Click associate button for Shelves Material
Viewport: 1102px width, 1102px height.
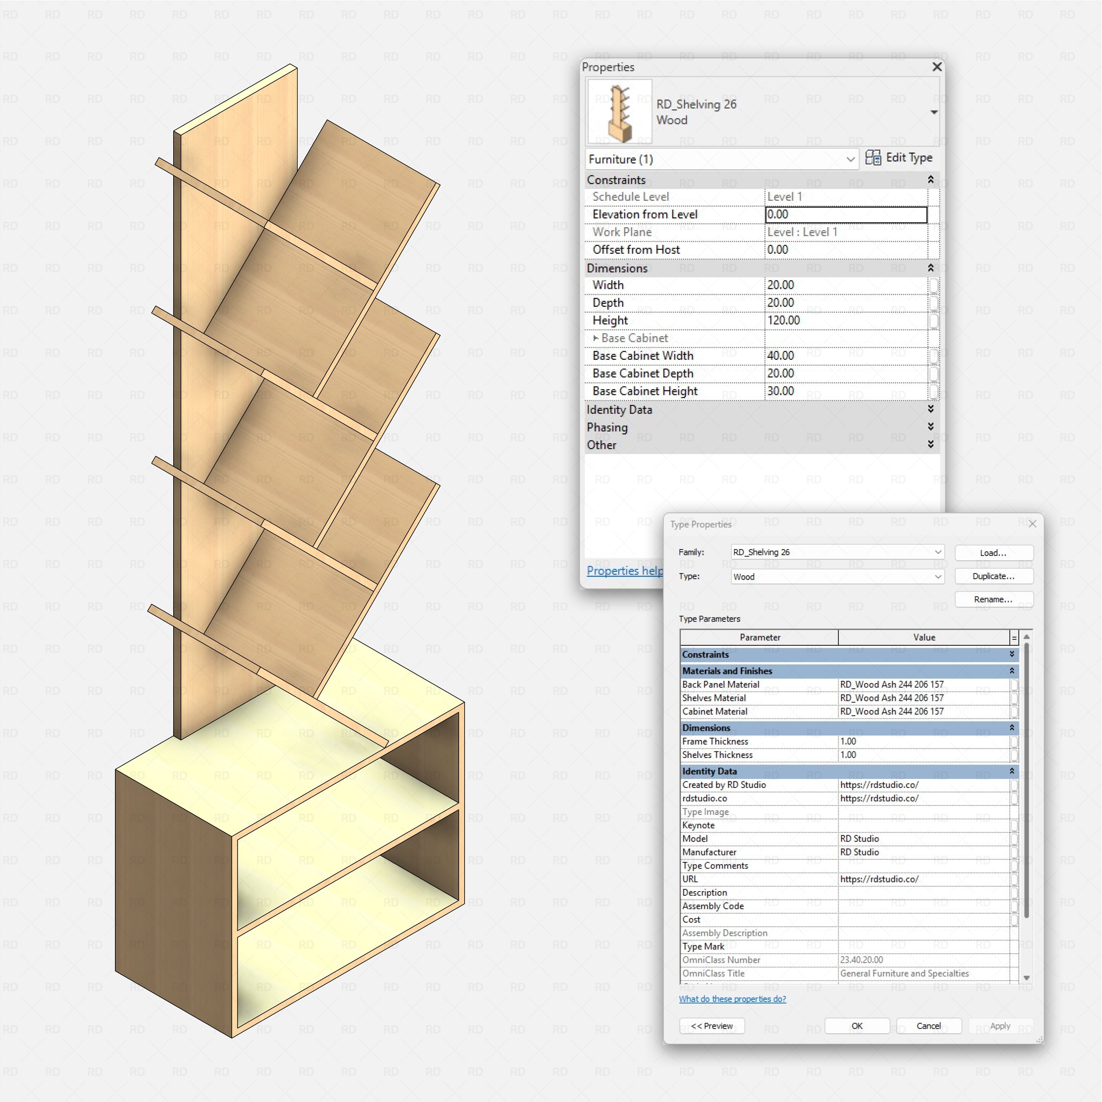click(1014, 698)
